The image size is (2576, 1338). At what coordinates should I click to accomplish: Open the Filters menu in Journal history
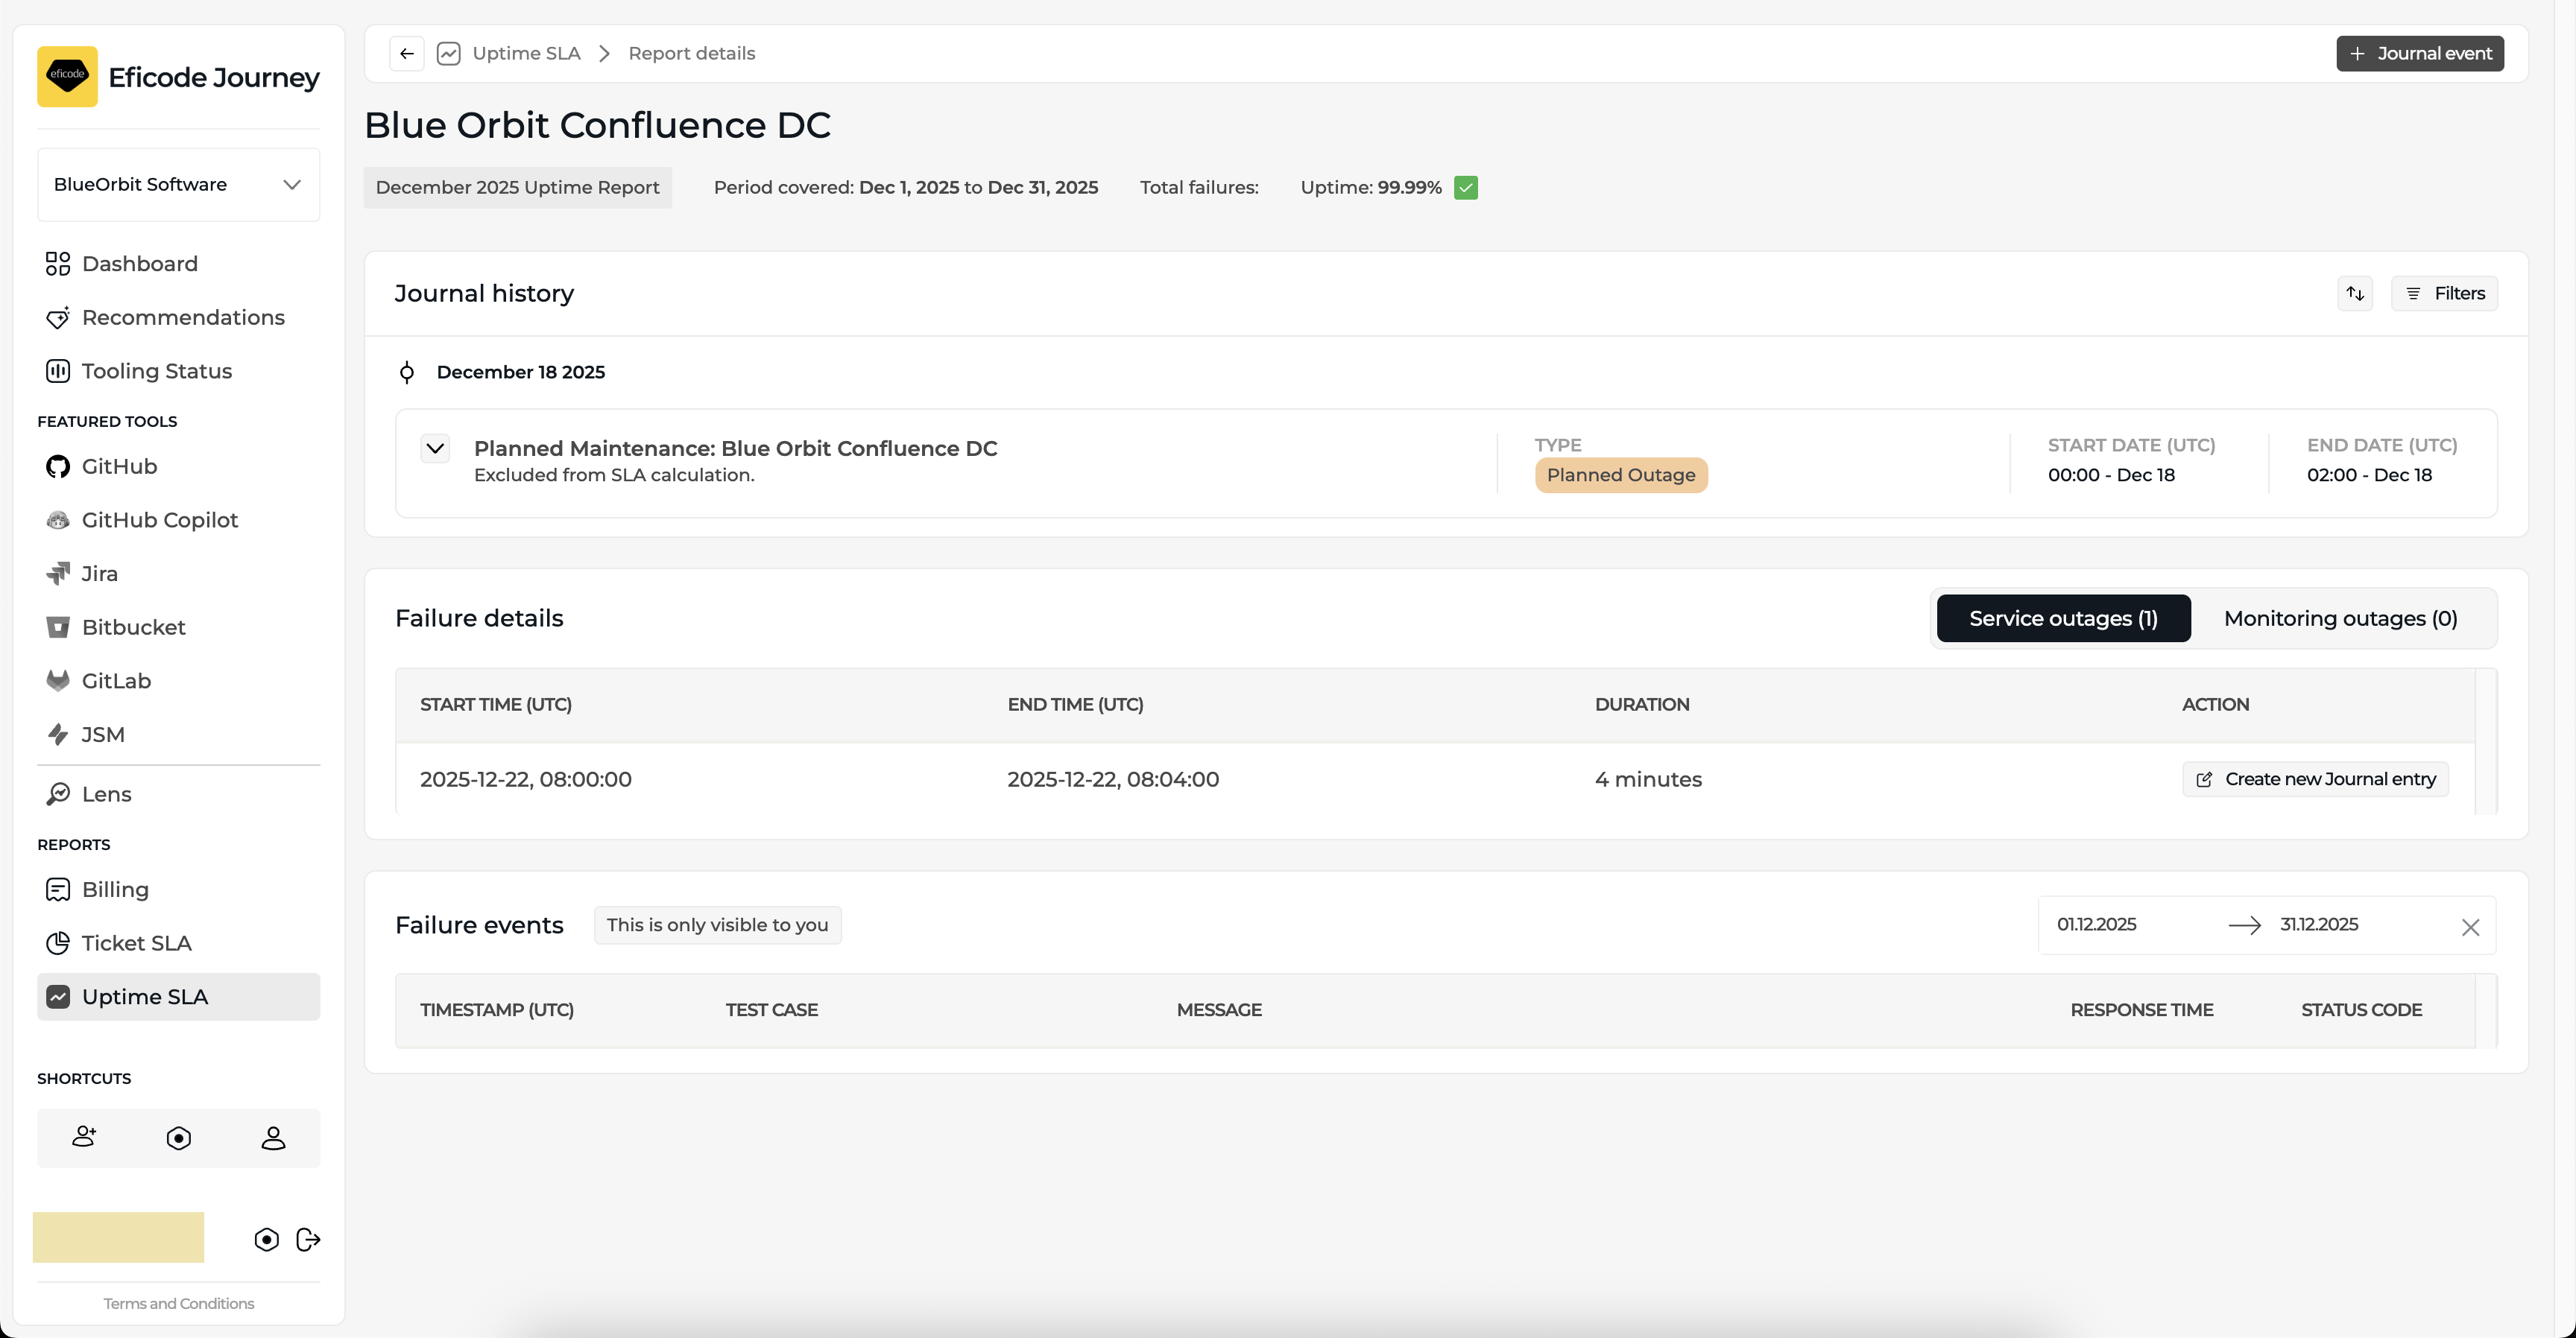(x=2444, y=293)
